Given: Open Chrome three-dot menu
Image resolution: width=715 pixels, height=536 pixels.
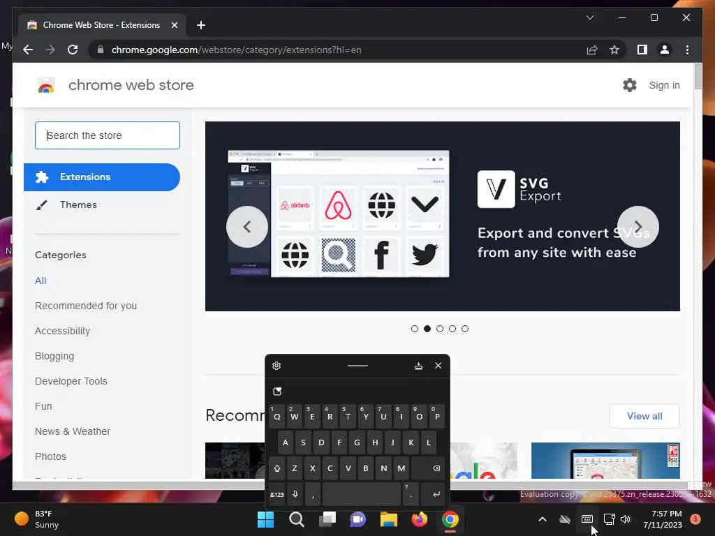Looking at the screenshot, I should [x=687, y=50].
